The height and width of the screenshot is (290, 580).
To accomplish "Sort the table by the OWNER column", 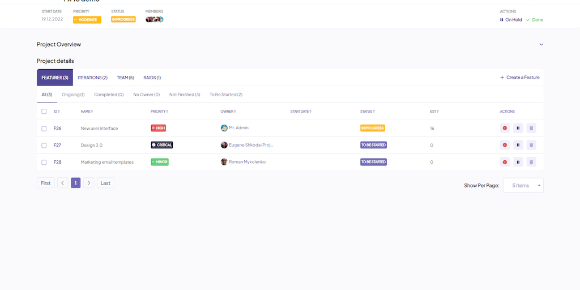I will pos(228,112).
